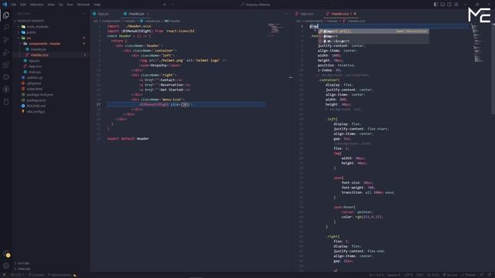Collapse the components/Header folder
495x278 pixels.
click(x=44, y=44)
